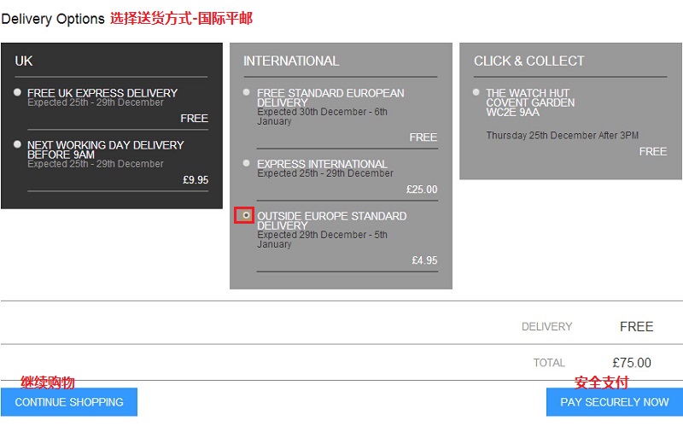Click the International panel heading
683x432 pixels.
click(291, 61)
